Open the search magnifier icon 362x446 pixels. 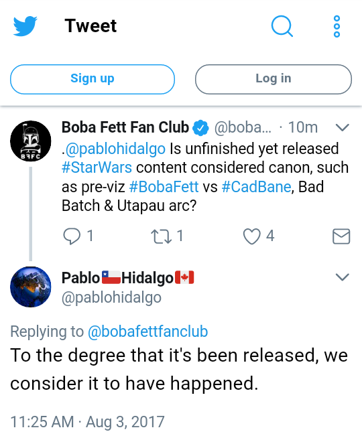point(282,26)
